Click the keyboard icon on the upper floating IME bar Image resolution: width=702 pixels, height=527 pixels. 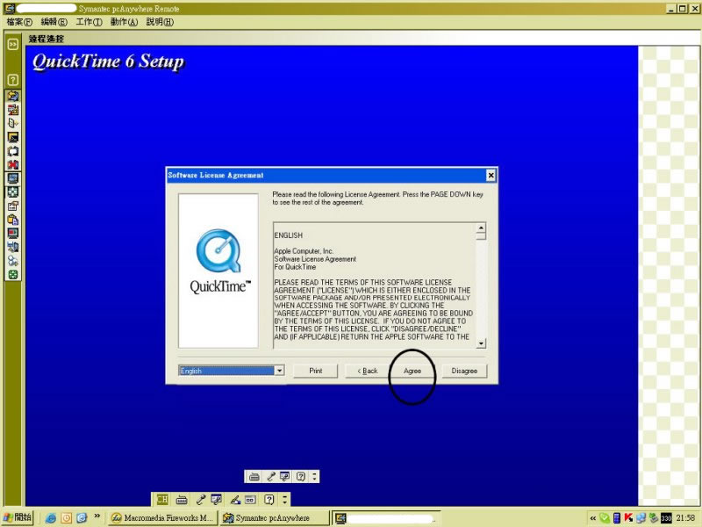tap(254, 476)
